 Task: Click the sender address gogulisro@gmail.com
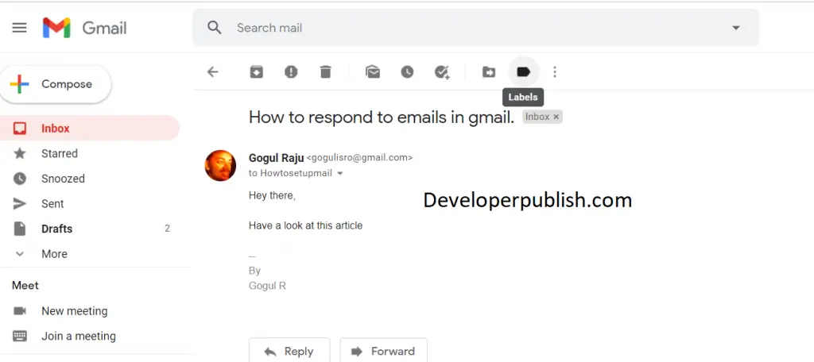(x=360, y=158)
